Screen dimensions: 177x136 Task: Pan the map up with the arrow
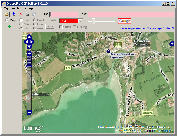pos(29,37)
